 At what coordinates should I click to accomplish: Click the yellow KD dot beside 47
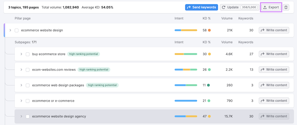(209, 116)
